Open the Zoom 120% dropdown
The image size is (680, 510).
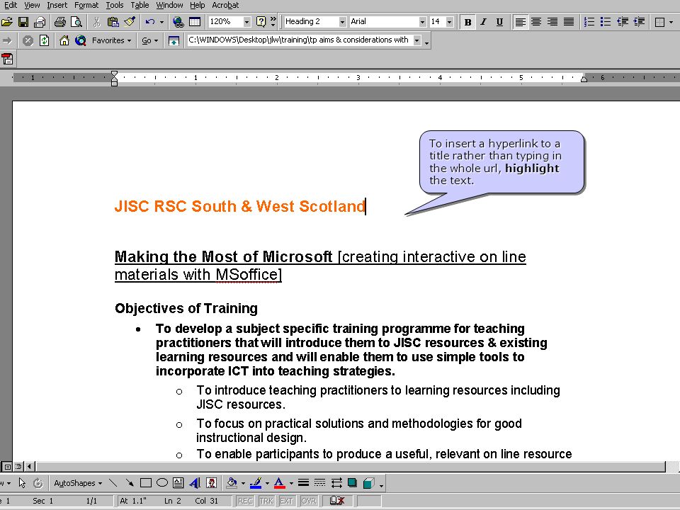click(x=246, y=22)
